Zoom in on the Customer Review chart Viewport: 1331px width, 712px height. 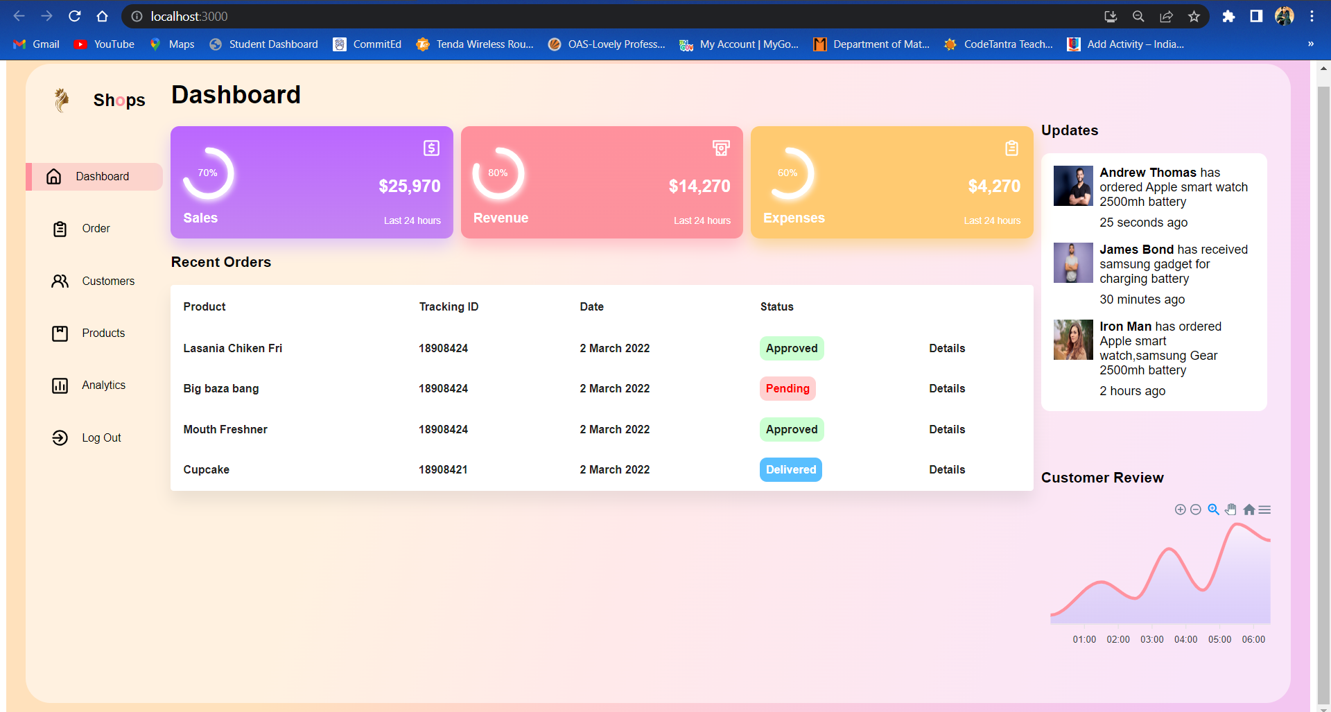1180,510
